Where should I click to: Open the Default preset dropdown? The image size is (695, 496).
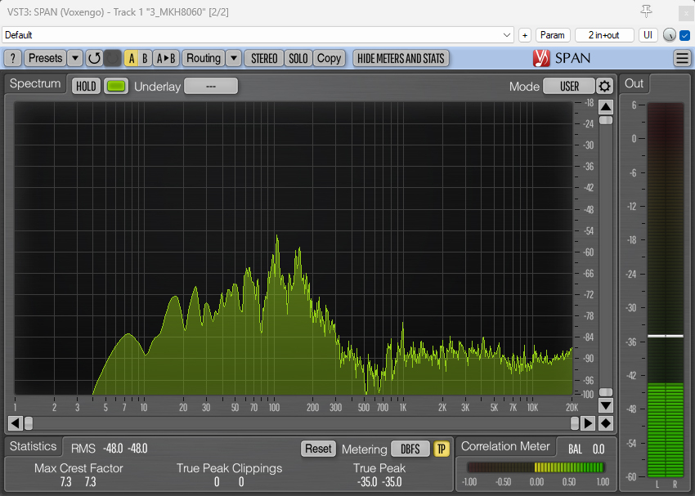507,35
